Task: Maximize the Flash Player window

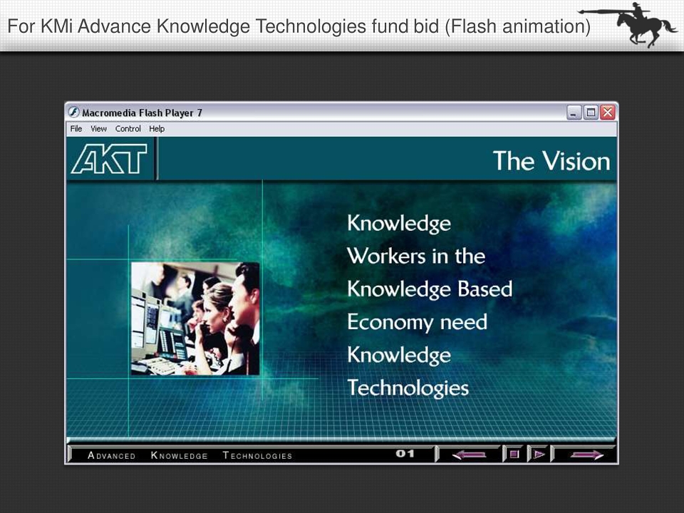Action: [591, 113]
